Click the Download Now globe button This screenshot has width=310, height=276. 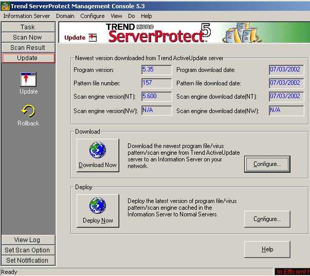98,155
